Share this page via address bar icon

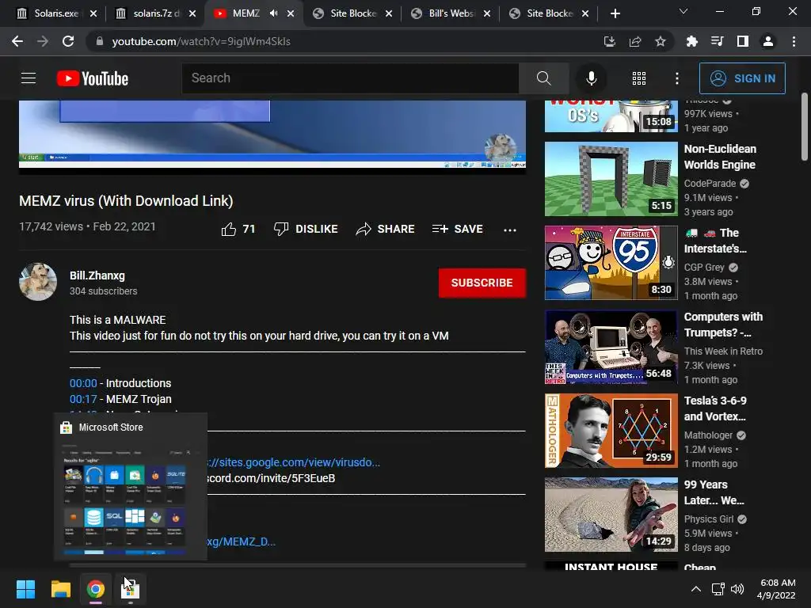[x=635, y=41]
